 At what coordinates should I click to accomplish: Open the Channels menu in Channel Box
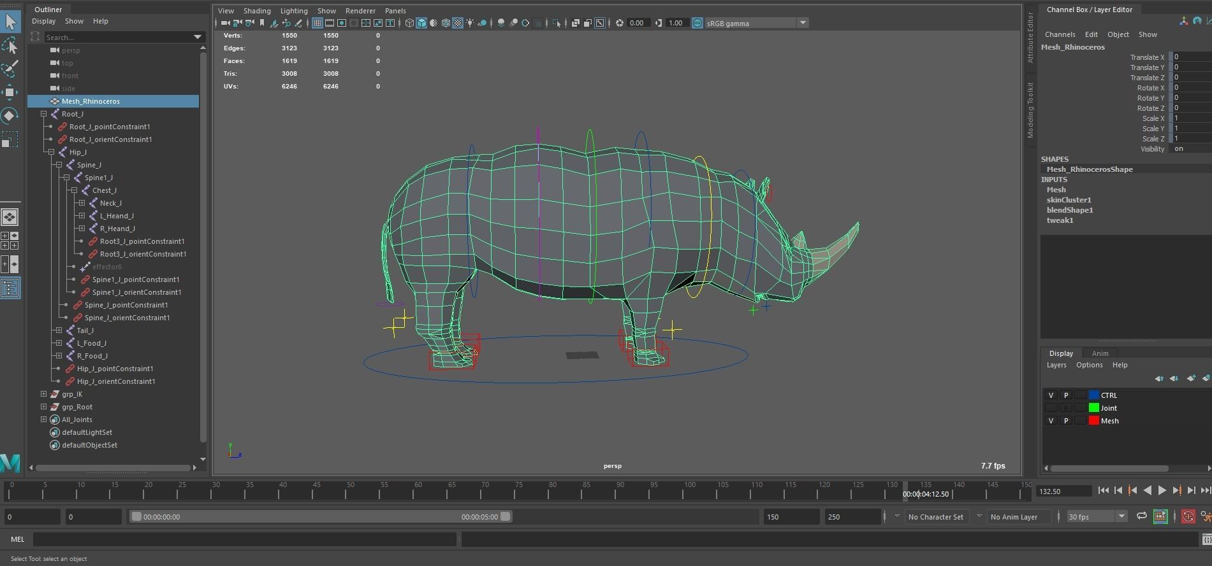click(x=1060, y=34)
